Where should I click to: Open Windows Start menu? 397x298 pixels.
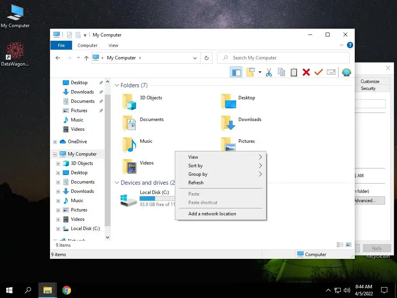click(x=9, y=290)
